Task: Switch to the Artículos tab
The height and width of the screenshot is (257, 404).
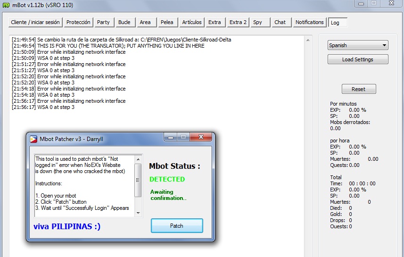Action: click(x=192, y=23)
